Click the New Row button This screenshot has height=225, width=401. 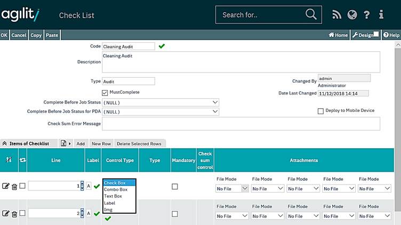101,143
